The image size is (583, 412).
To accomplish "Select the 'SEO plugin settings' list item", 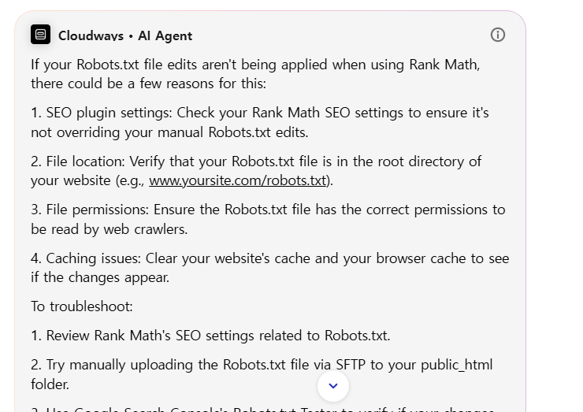I will tap(259, 122).
